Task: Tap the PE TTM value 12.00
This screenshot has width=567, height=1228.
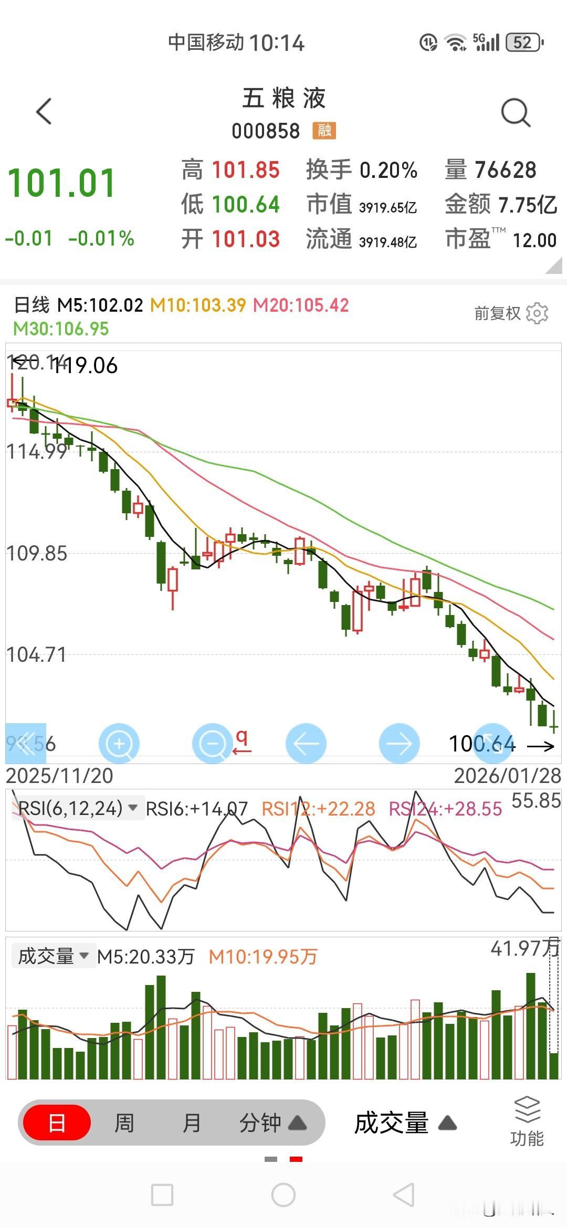Action: [534, 240]
